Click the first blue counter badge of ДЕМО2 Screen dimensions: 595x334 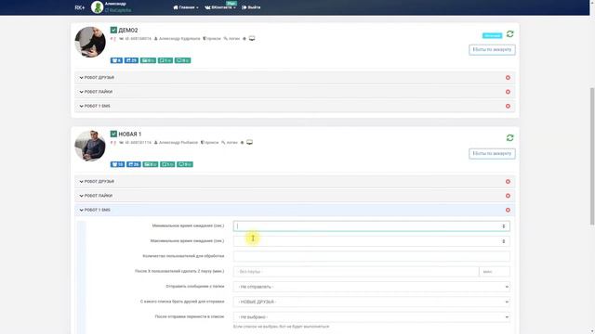[116, 60]
